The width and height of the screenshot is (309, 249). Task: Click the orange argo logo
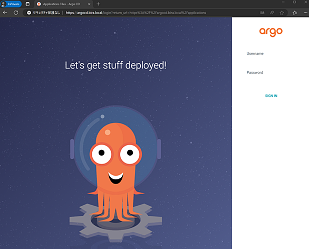[x=271, y=32]
